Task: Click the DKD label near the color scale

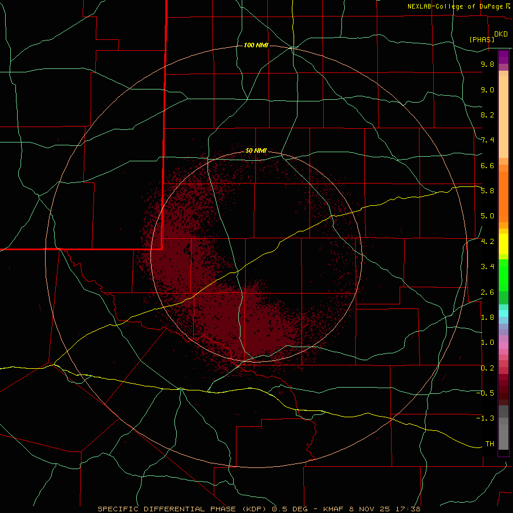Action: 501,34
